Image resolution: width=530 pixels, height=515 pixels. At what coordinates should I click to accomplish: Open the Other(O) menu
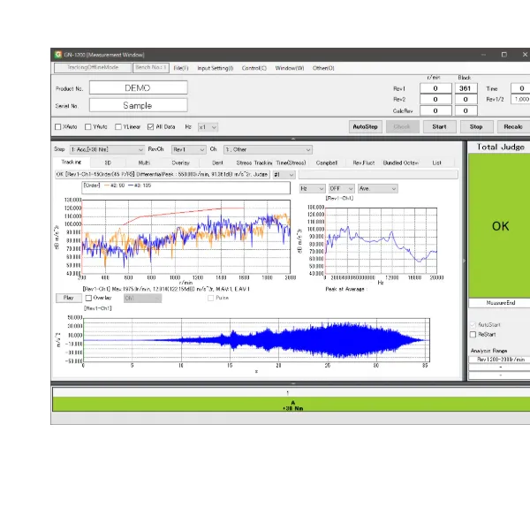323,68
